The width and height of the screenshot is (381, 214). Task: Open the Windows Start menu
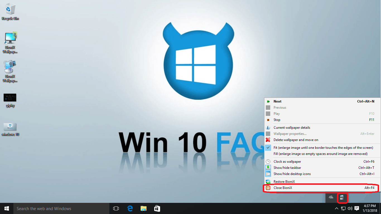7,208
